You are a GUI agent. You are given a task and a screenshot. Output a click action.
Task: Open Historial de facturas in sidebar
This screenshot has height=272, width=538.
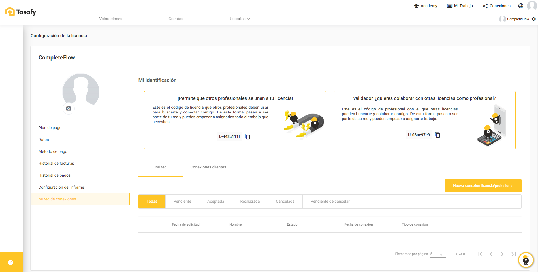click(56, 163)
